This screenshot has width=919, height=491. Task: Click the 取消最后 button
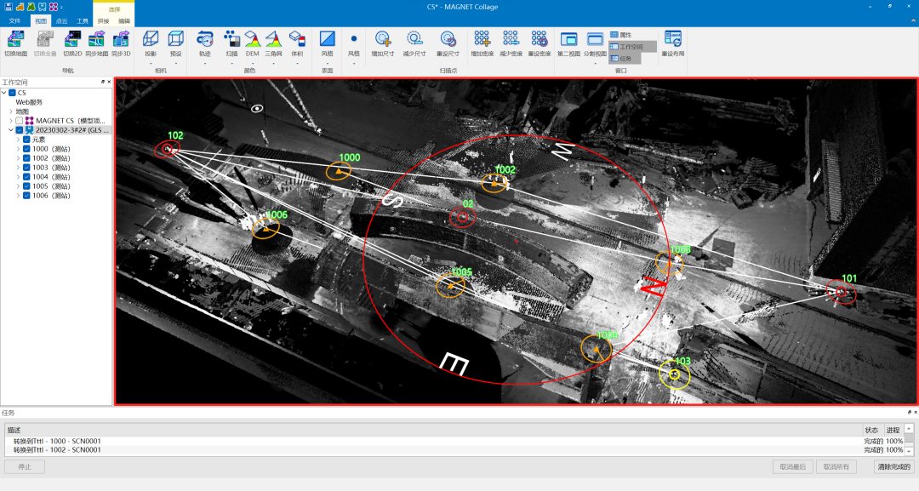pos(793,467)
